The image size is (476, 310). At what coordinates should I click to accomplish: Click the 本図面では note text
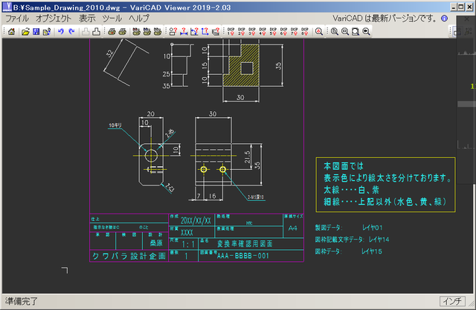[x=344, y=166]
